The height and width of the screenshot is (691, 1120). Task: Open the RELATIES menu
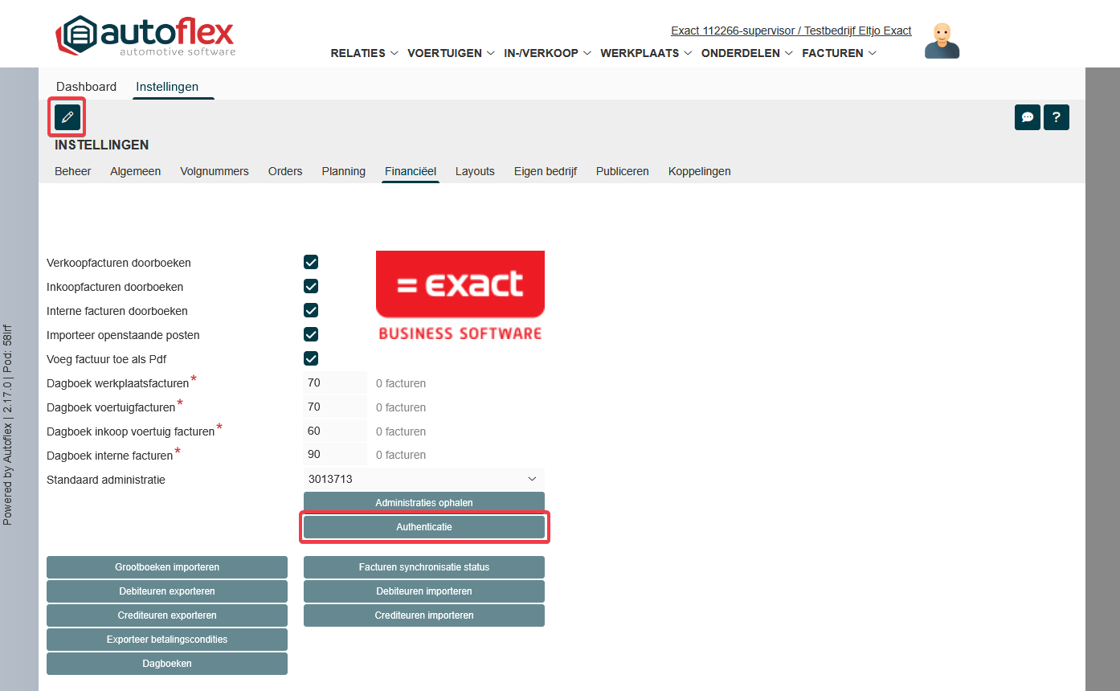(x=364, y=53)
